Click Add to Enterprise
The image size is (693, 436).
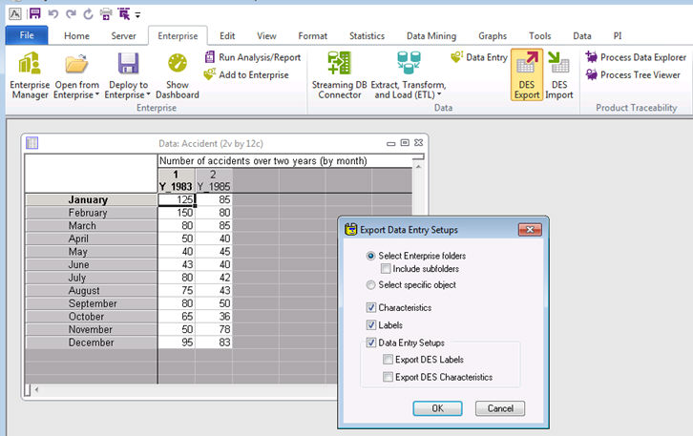(x=246, y=75)
